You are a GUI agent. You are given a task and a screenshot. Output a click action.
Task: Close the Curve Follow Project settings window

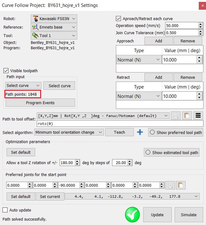tap(203, 6)
